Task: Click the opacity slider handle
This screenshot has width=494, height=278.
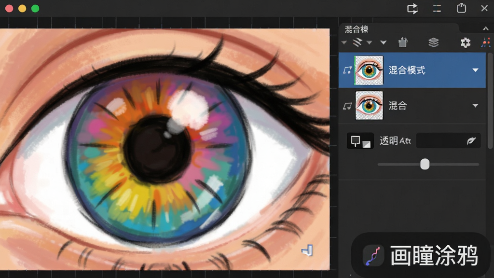Action: (425, 164)
